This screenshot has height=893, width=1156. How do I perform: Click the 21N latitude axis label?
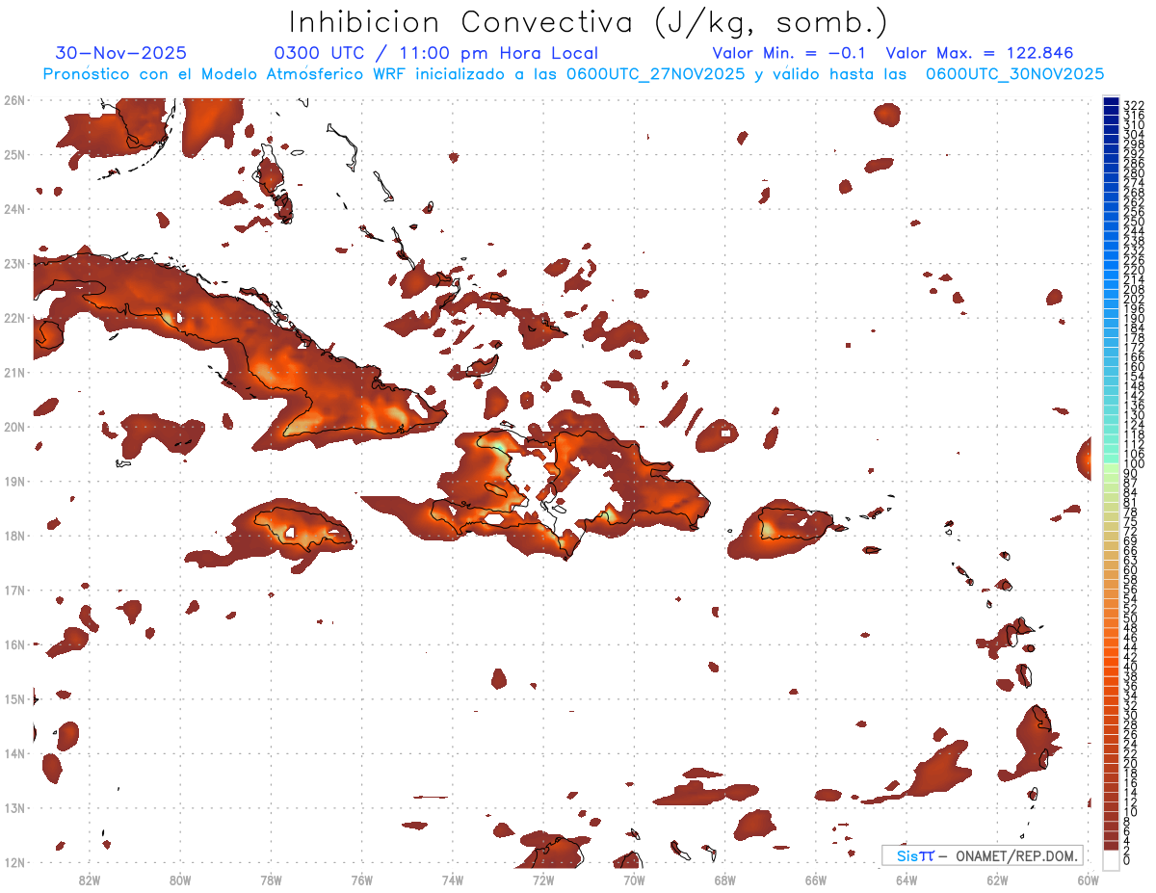[x=14, y=372]
